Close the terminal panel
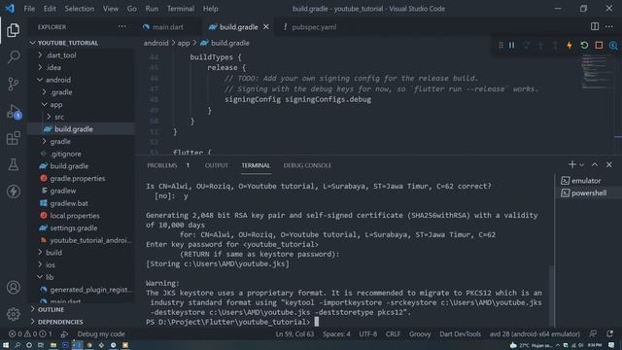This screenshot has width=622, height=350. [x=609, y=164]
